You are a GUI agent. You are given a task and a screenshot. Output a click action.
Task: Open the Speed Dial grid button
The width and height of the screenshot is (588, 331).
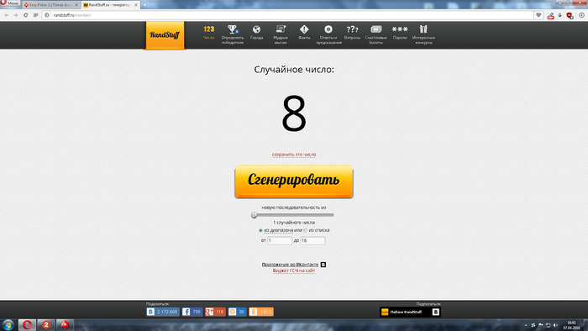click(35, 15)
